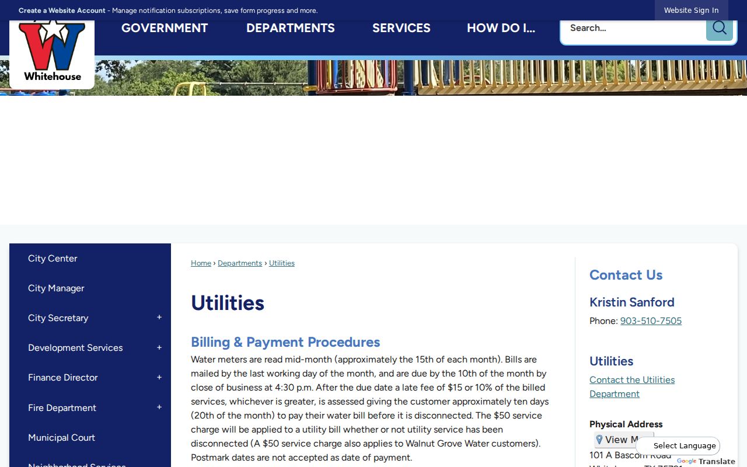
Task: Click the Kristin Sanford contact name
Action: point(632,302)
